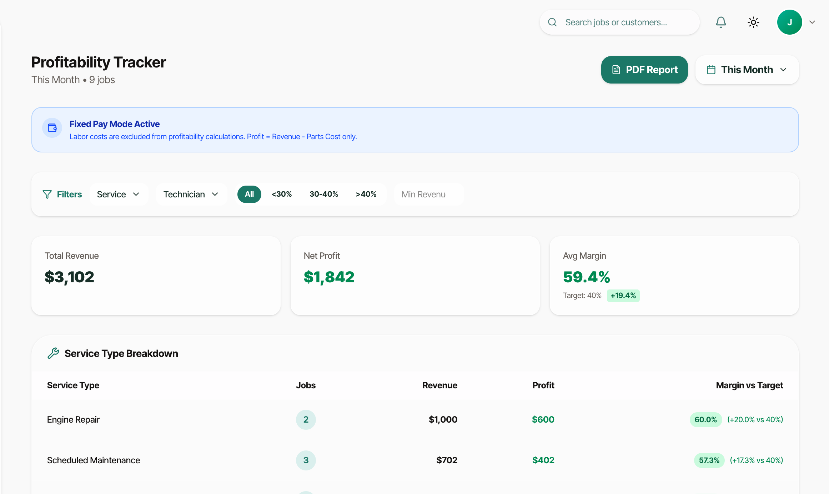This screenshot has width=829, height=494.
Task: Click the search magnifier icon
Action: tap(552, 22)
